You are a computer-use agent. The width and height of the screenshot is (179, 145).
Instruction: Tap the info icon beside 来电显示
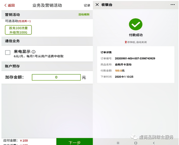pyautogui.click(x=34, y=52)
